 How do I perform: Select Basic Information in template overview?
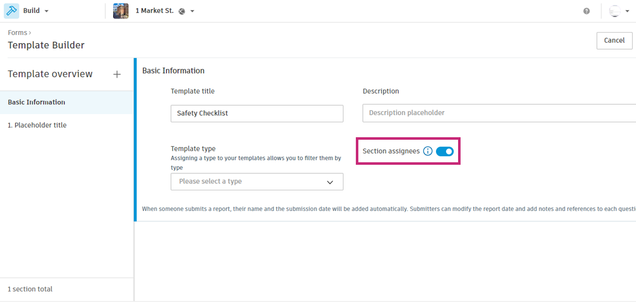(37, 102)
